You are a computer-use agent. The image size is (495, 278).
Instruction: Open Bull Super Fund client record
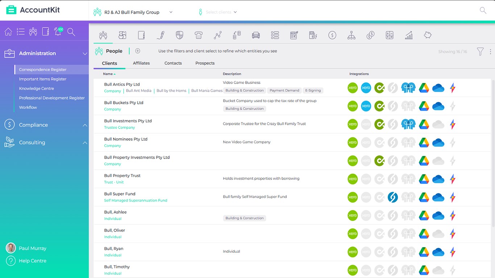120,194
